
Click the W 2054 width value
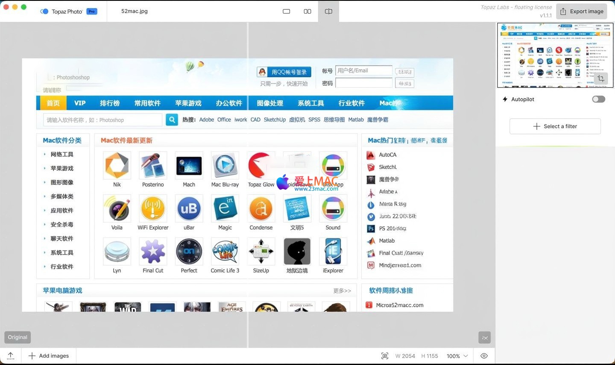[x=405, y=356]
